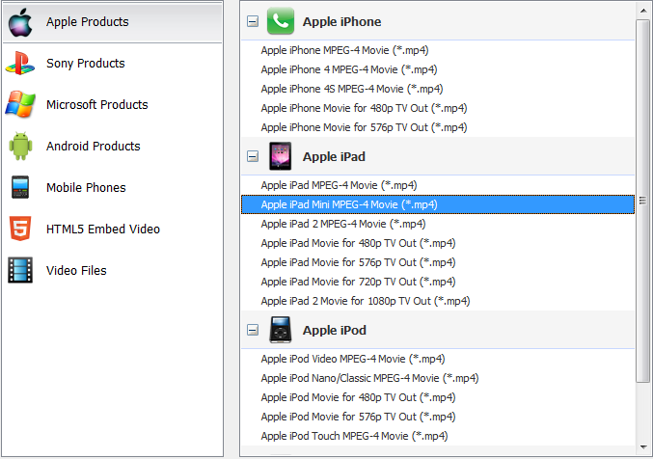The width and height of the screenshot is (653, 459).
Task: Select Apple iPhone MPEG-4 Movie (*.mp4)
Action: tap(438, 50)
